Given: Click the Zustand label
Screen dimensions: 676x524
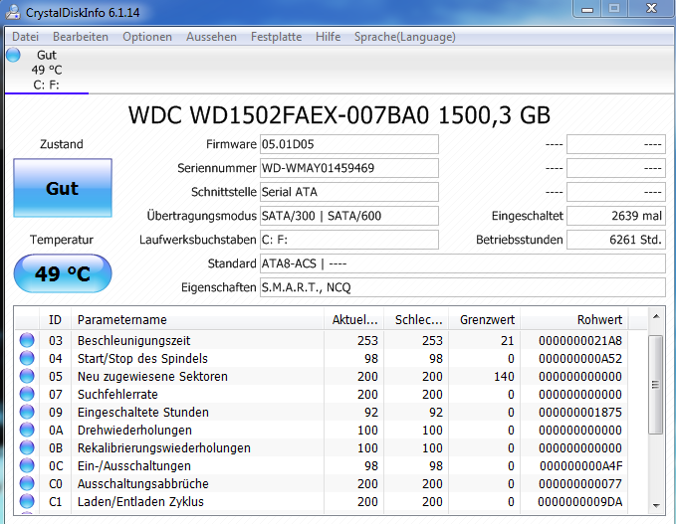Looking at the screenshot, I should point(62,144).
